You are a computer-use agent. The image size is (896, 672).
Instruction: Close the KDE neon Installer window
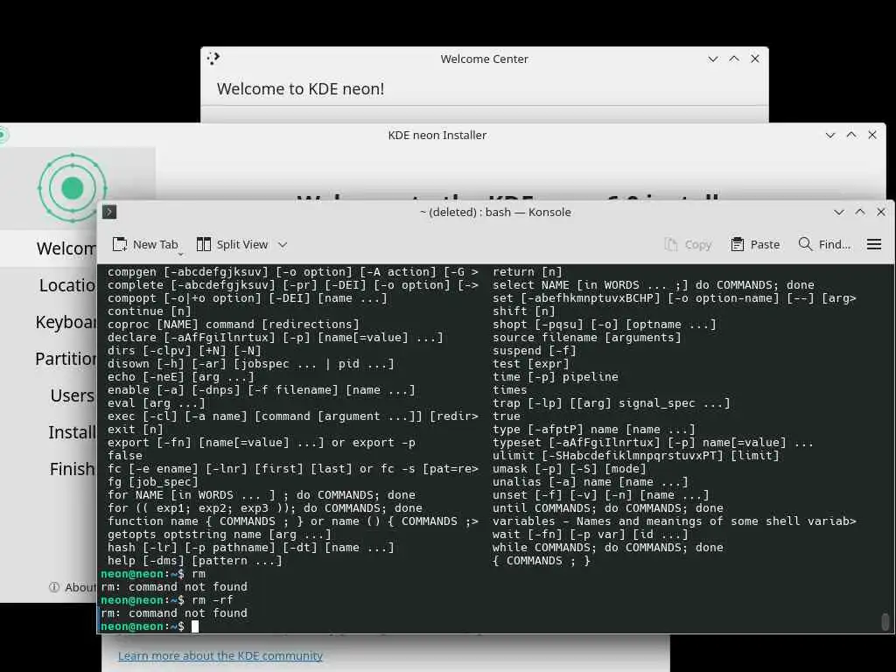click(x=872, y=135)
